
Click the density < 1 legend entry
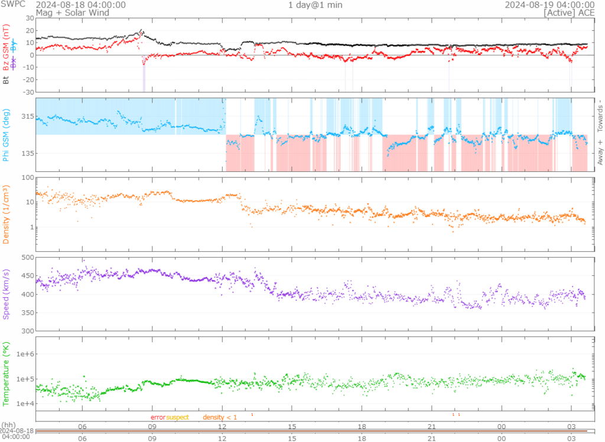click(x=220, y=417)
